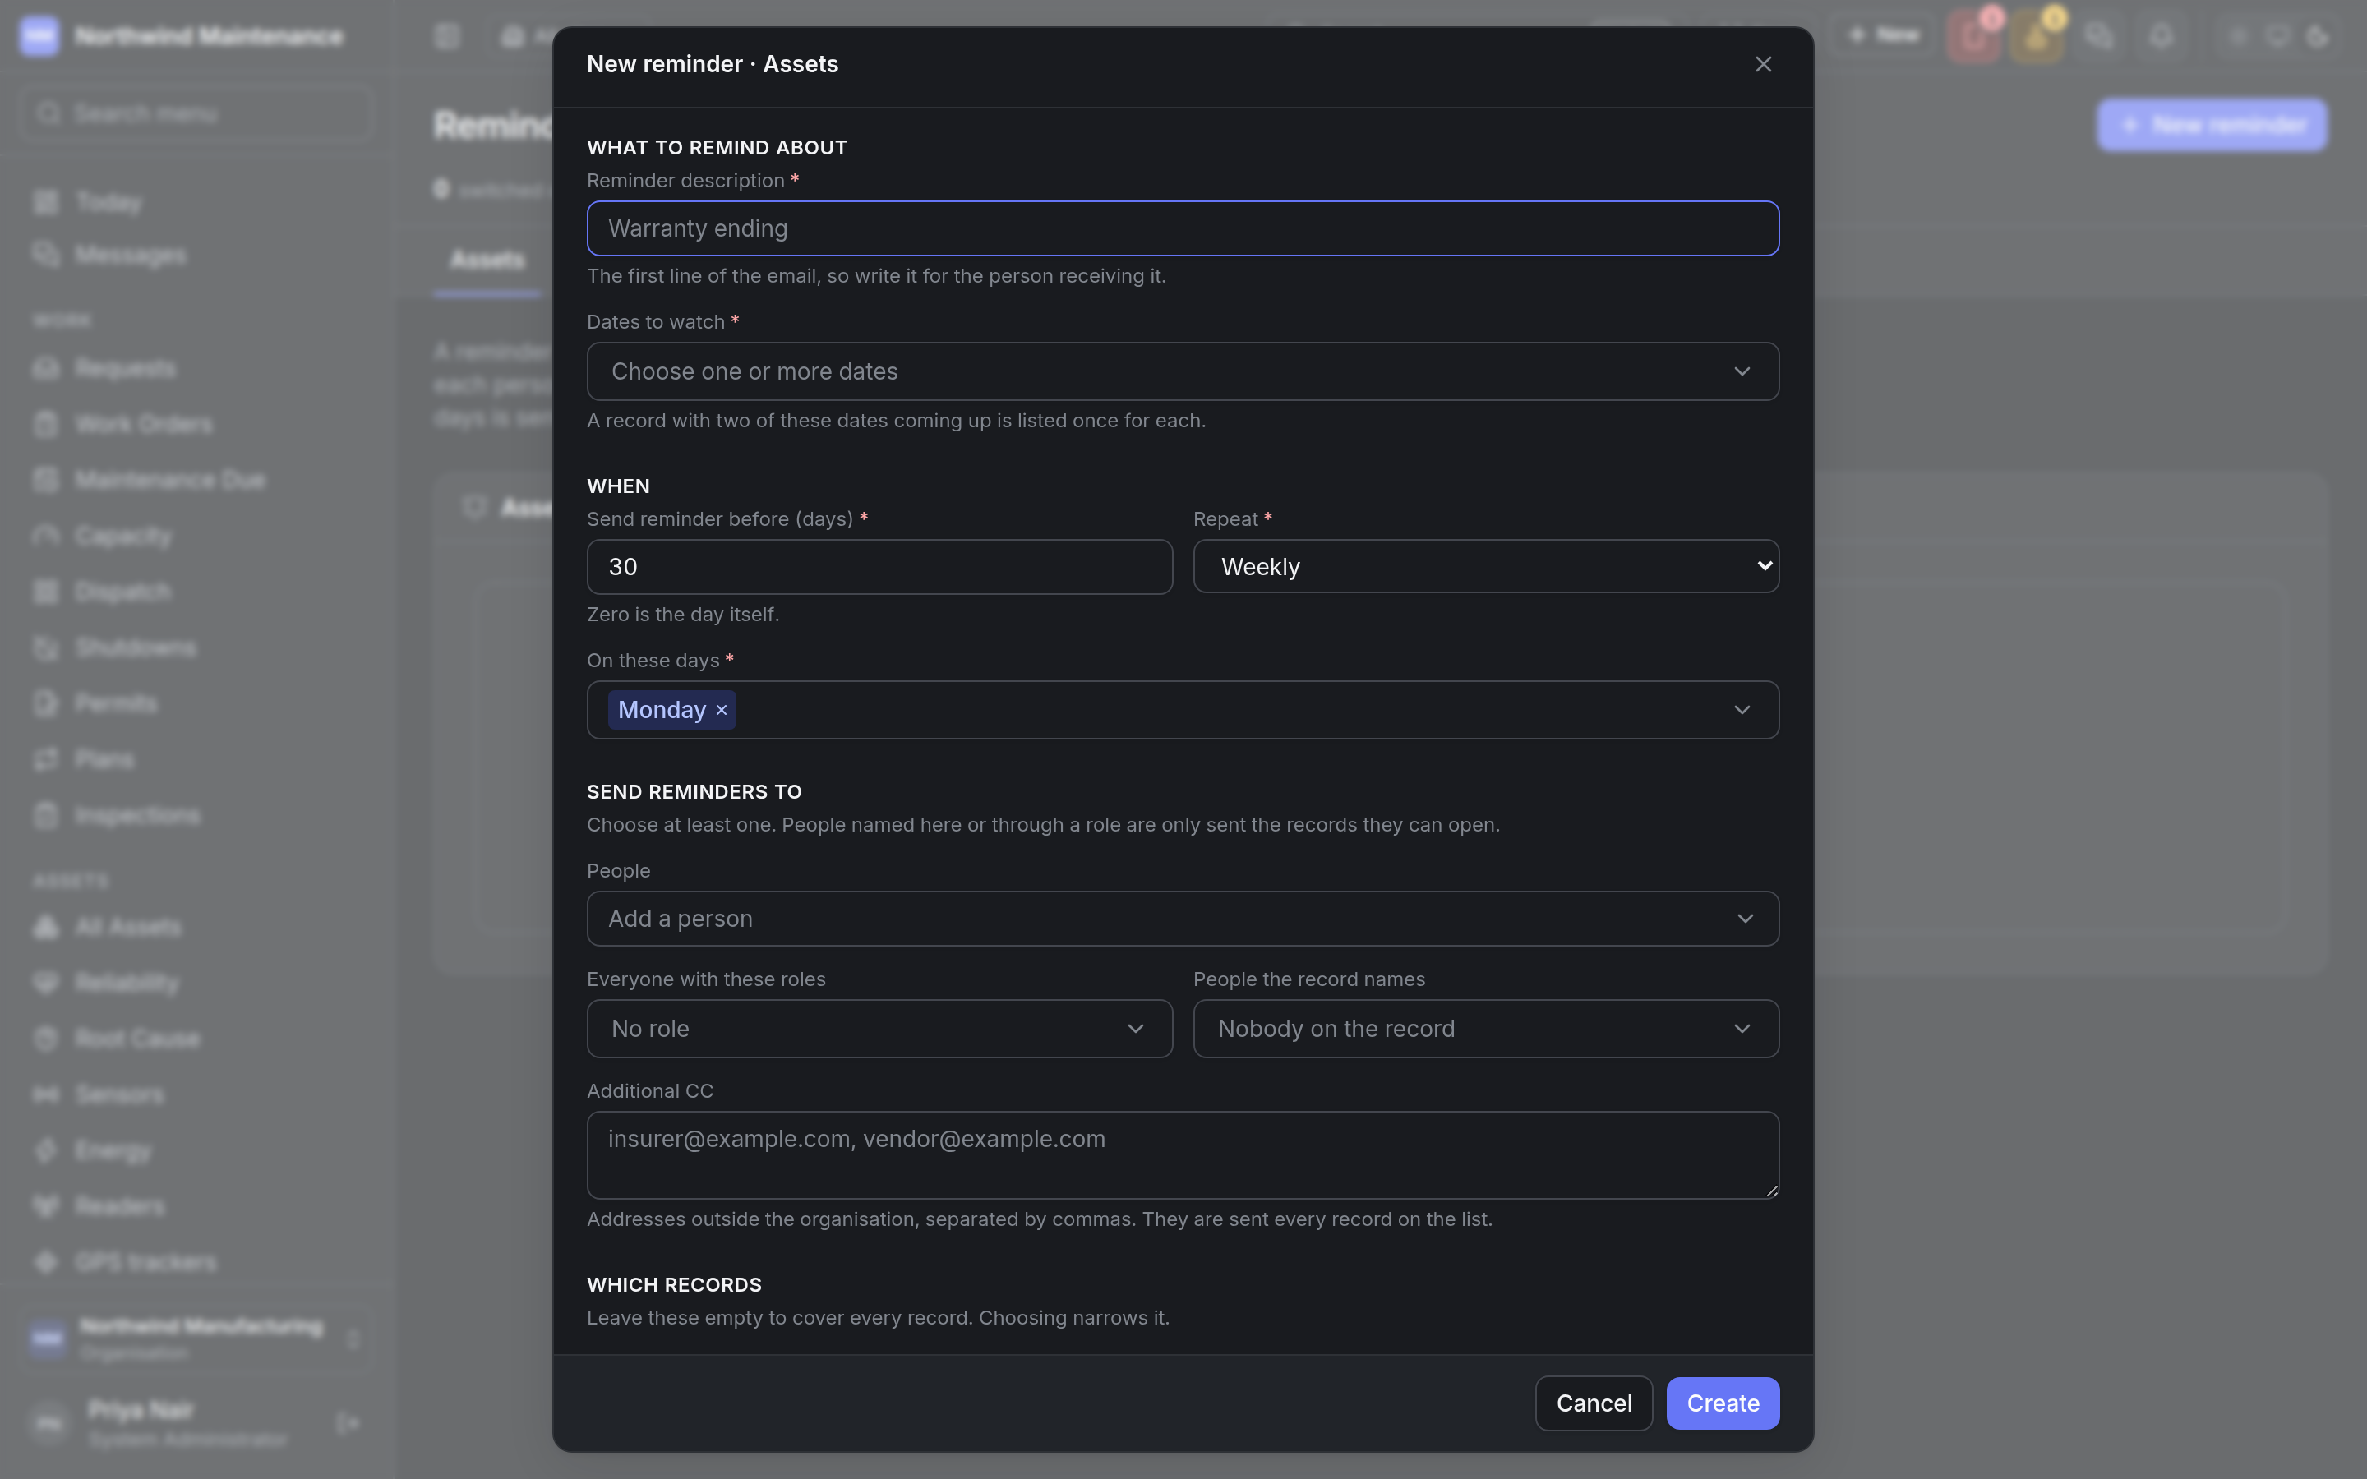Click the Search menu field in sidebar
The image size is (2367, 1479).
[196, 113]
